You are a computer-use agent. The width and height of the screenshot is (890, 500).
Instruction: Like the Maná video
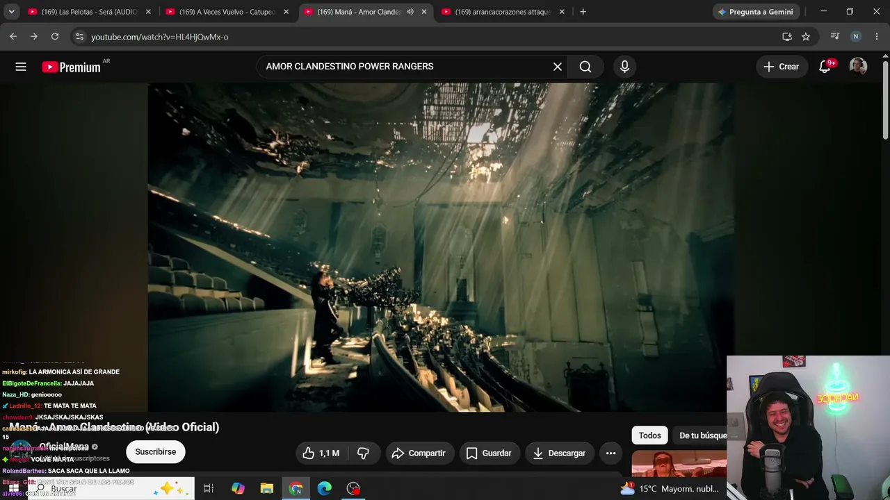click(x=322, y=453)
